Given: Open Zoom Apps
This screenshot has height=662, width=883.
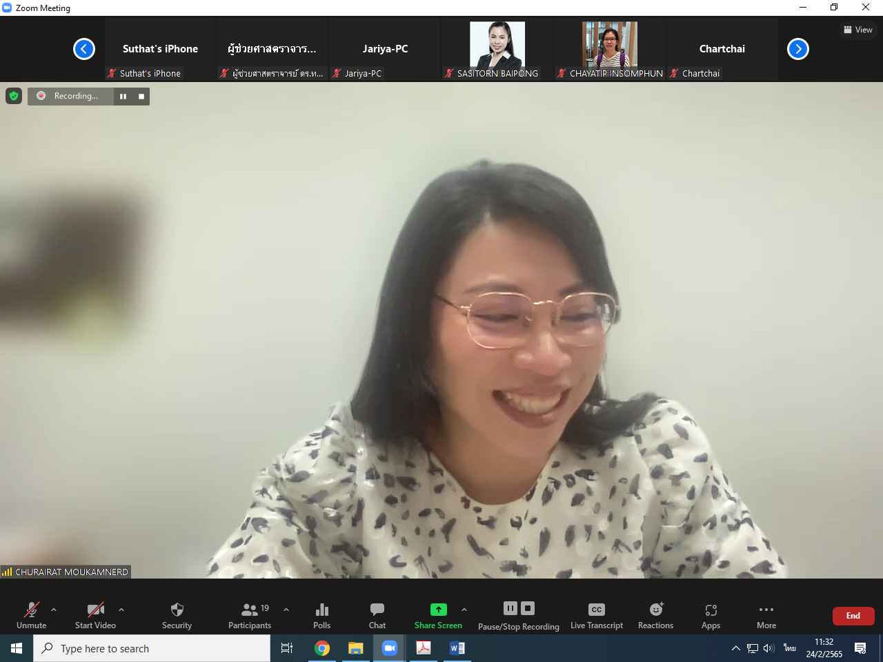Looking at the screenshot, I should click(x=711, y=615).
